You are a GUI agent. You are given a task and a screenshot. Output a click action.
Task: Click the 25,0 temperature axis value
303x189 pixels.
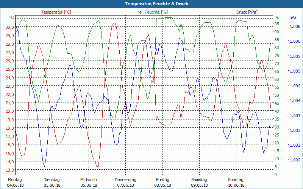click(10, 69)
